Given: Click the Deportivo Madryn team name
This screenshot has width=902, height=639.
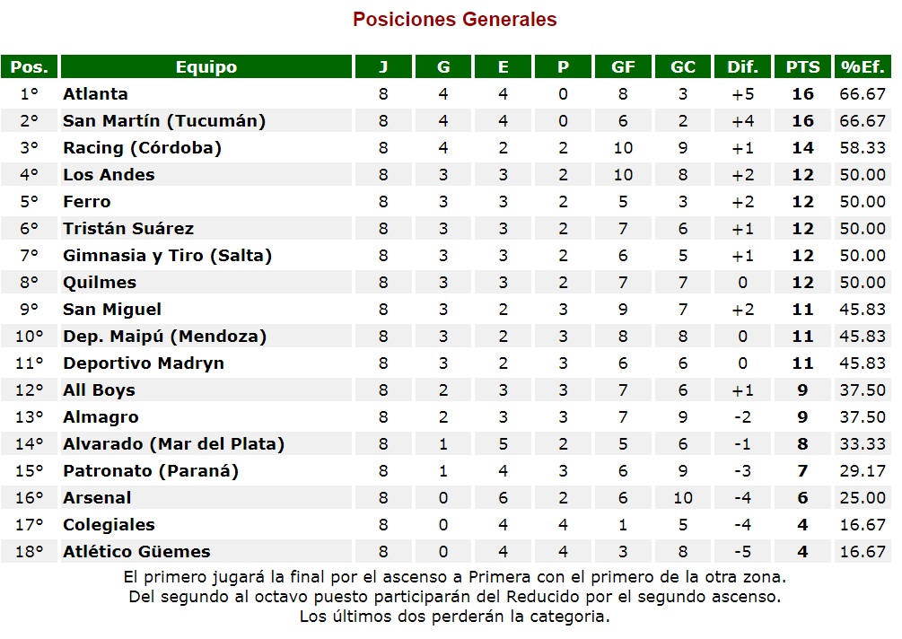Looking at the screenshot, I should point(144,363).
